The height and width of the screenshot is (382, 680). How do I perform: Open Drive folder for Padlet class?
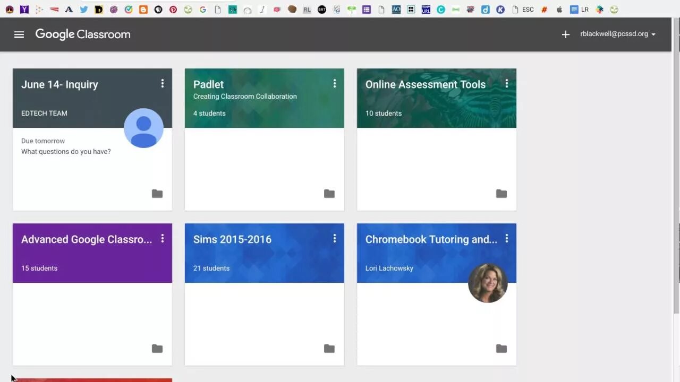pos(329,194)
